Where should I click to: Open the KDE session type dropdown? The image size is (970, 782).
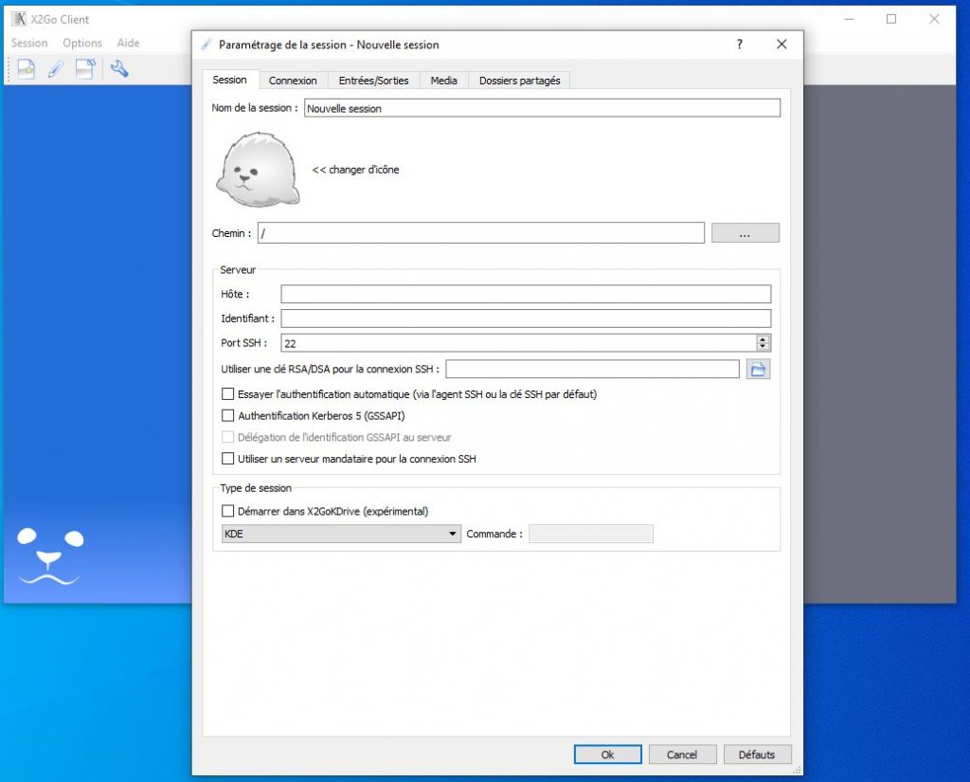340,534
